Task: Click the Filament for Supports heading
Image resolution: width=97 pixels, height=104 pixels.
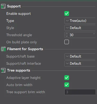Action: 25,49
